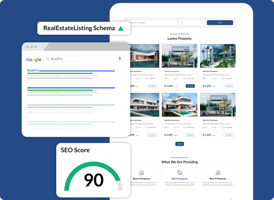The width and height of the screenshot is (274, 200).
Task: Click the Rent A Property house icon
Action: [141, 172]
